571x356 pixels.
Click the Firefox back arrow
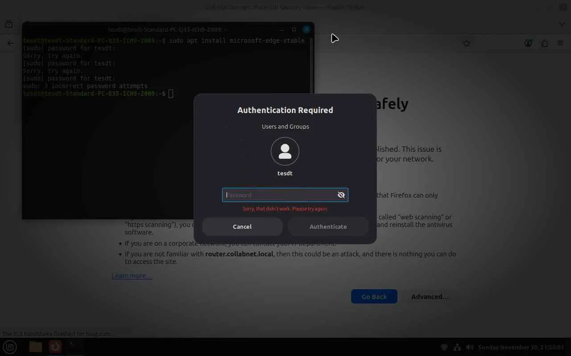11,43
